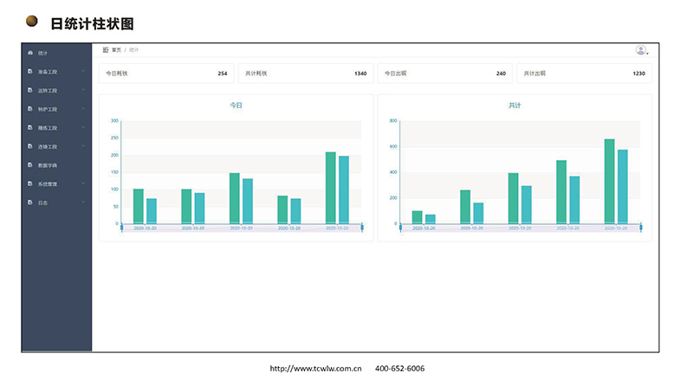The width and height of the screenshot is (693, 386).
Task: Click the 254 value
Action: click(223, 74)
